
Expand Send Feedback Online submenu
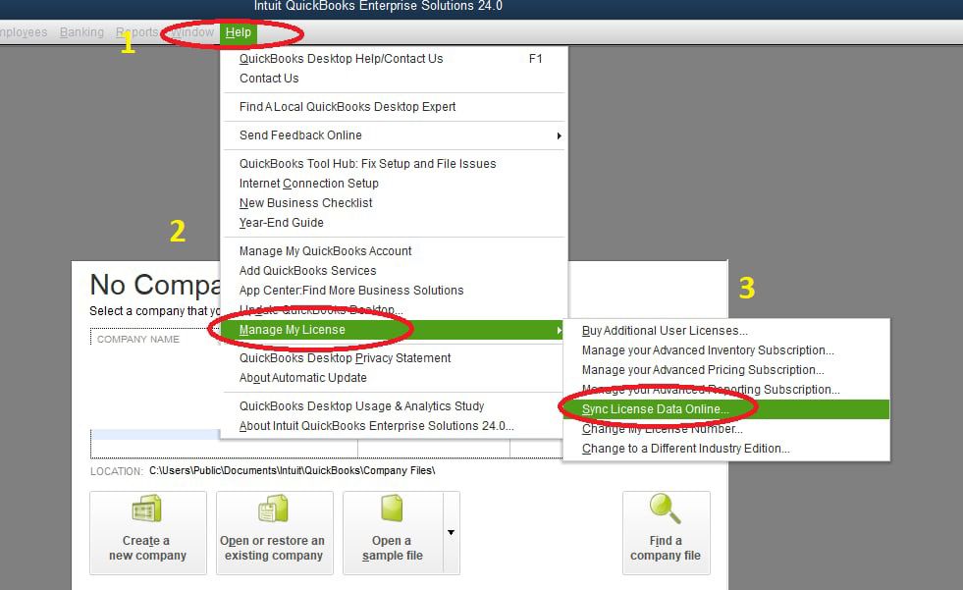coord(393,135)
